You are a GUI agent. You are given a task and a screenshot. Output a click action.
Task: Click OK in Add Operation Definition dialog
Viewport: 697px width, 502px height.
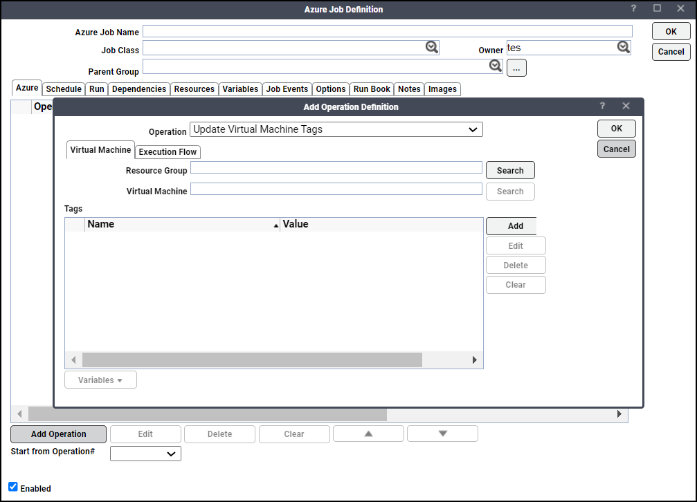pyautogui.click(x=617, y=129)
